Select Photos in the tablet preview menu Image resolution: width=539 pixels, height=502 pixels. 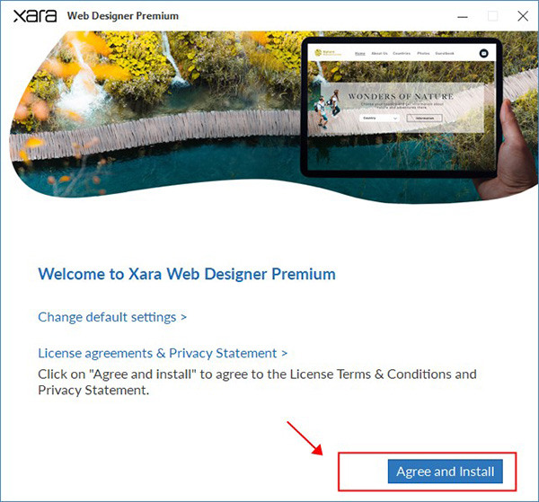(423, 53)
